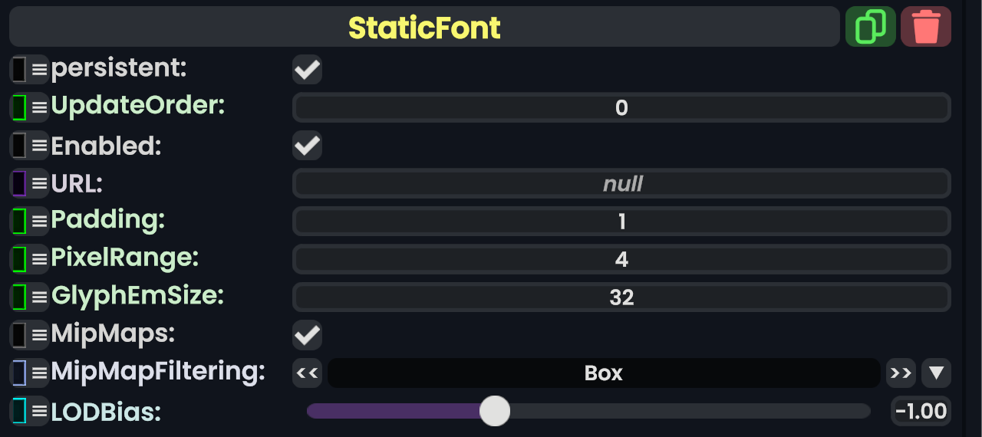
Task: Select previous MipMapFiltering option
Action: [x=307, y=373]
